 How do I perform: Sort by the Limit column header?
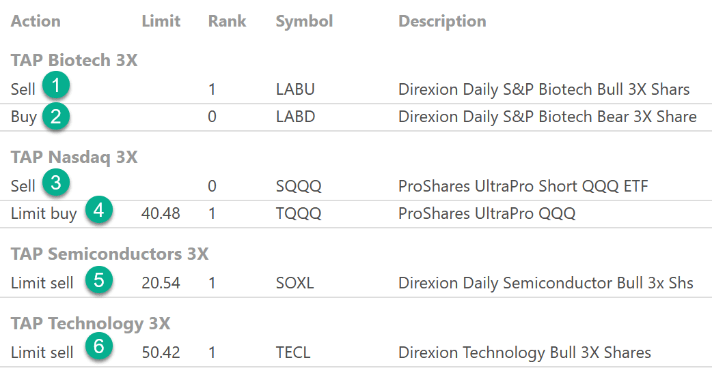coord(161,21)
